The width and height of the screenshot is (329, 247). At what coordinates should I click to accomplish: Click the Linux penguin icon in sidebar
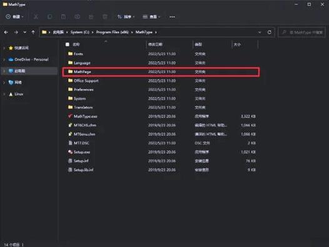pyautogui.click(x=11, y=94)
